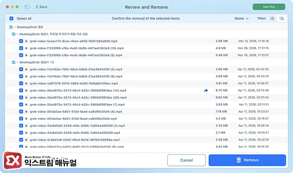
Task: Click date Mar 13, 2026, 11:18:18
Action: (254, 41)
